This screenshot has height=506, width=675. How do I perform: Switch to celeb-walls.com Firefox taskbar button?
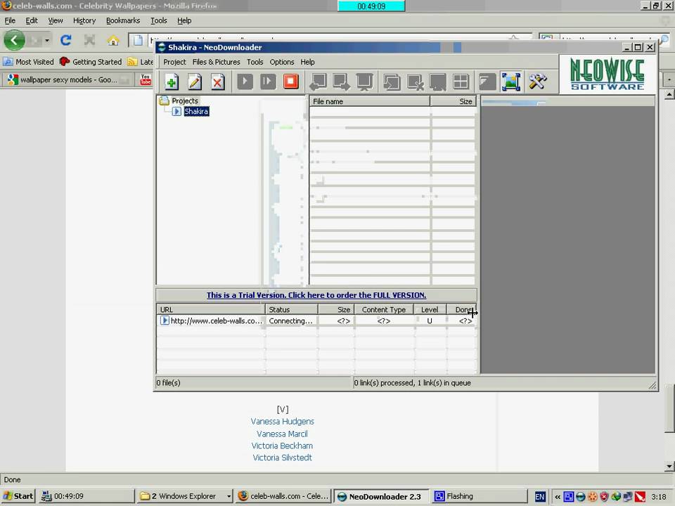283,496
